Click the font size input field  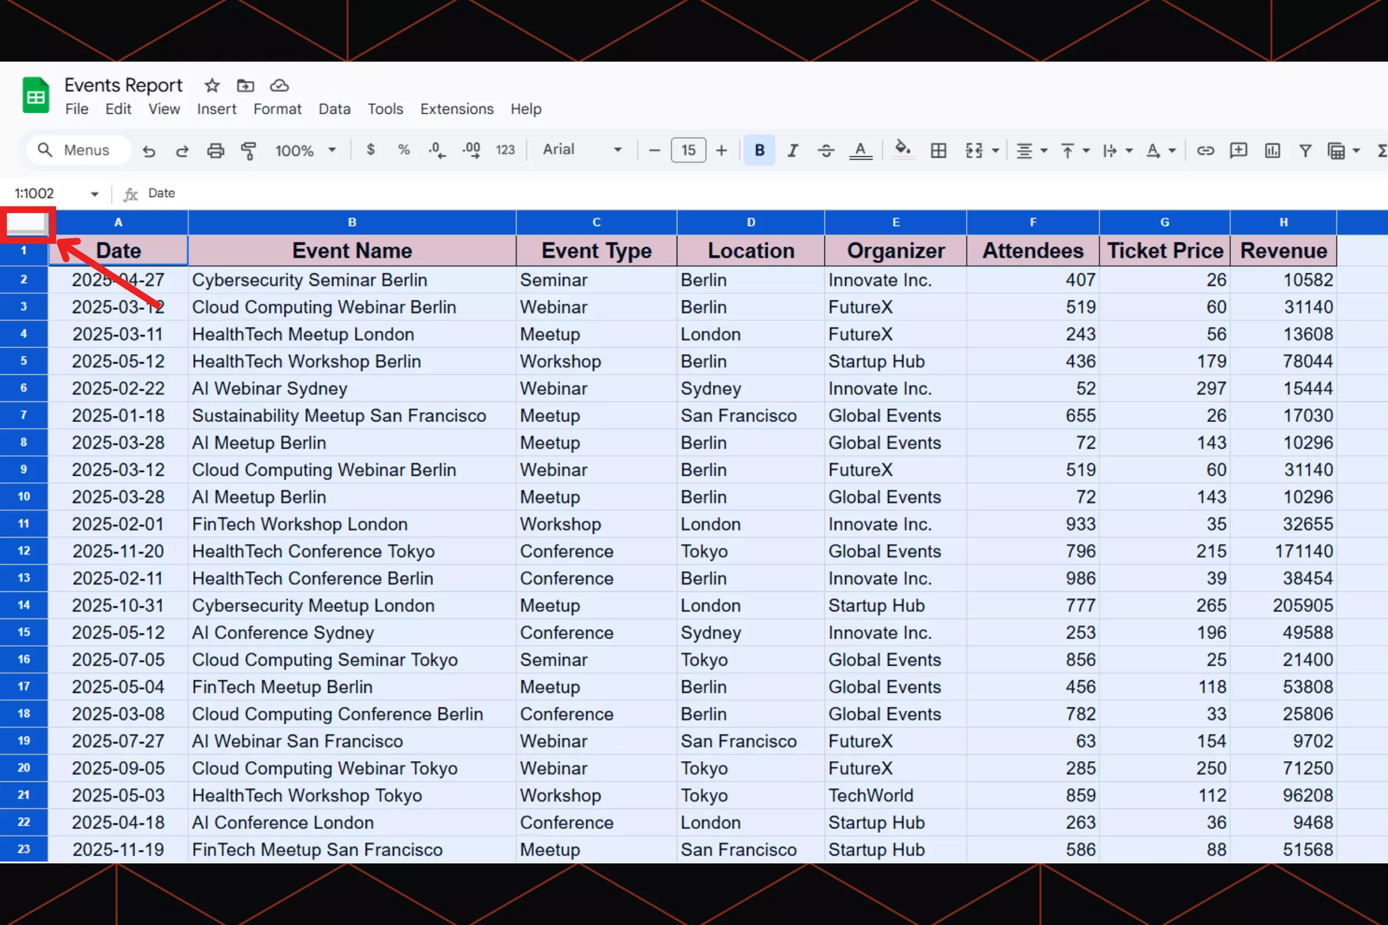pyautogui.click(x=688, y=150)
